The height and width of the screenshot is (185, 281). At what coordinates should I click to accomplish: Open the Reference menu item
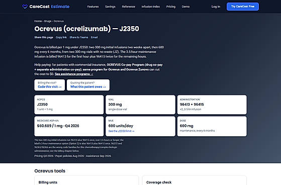pos(129,7)
